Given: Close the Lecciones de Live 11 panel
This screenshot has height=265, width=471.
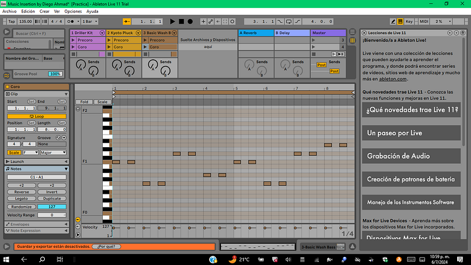Looking at the screenshot, I should coord(364,33).
